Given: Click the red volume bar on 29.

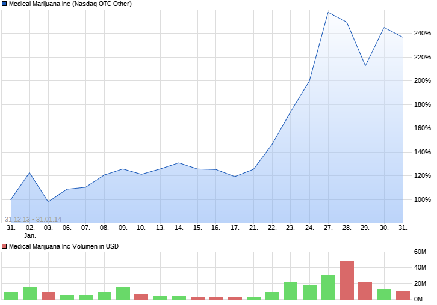Looking at the screenshot, I should [365, 291].
